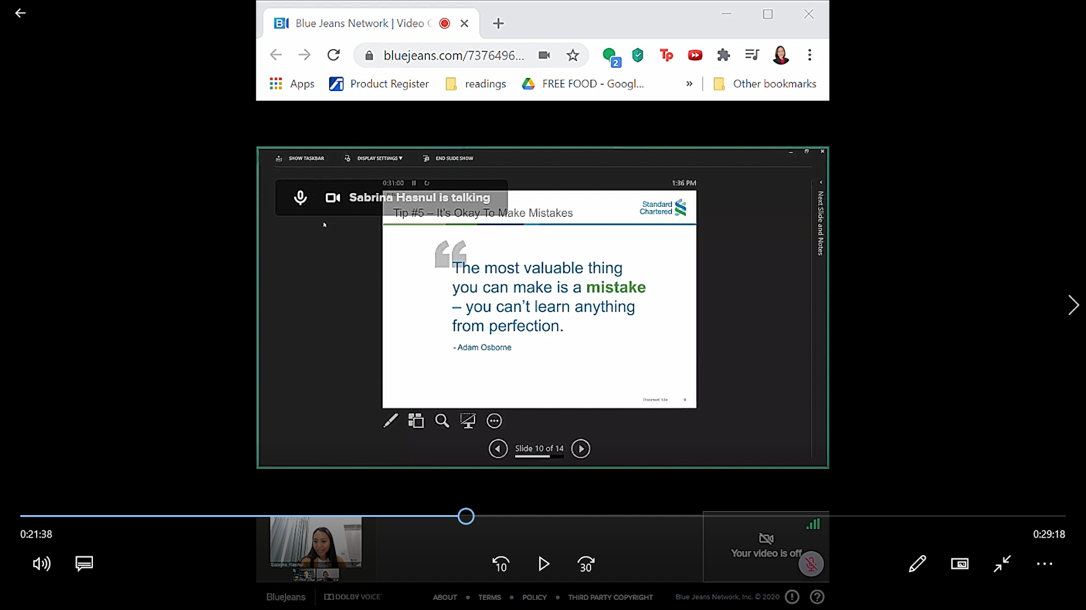Click the current slide preview
Image resolution: width=1086 pixels, height=610 pixels.
click(540, 299)
